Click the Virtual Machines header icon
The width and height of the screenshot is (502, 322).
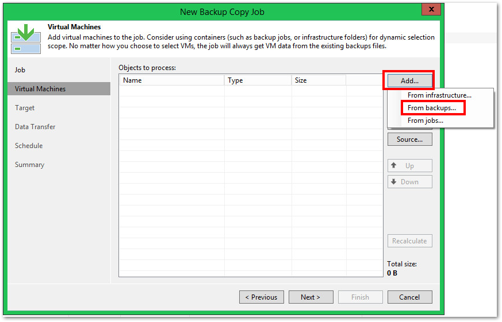[x=26, y=38]
